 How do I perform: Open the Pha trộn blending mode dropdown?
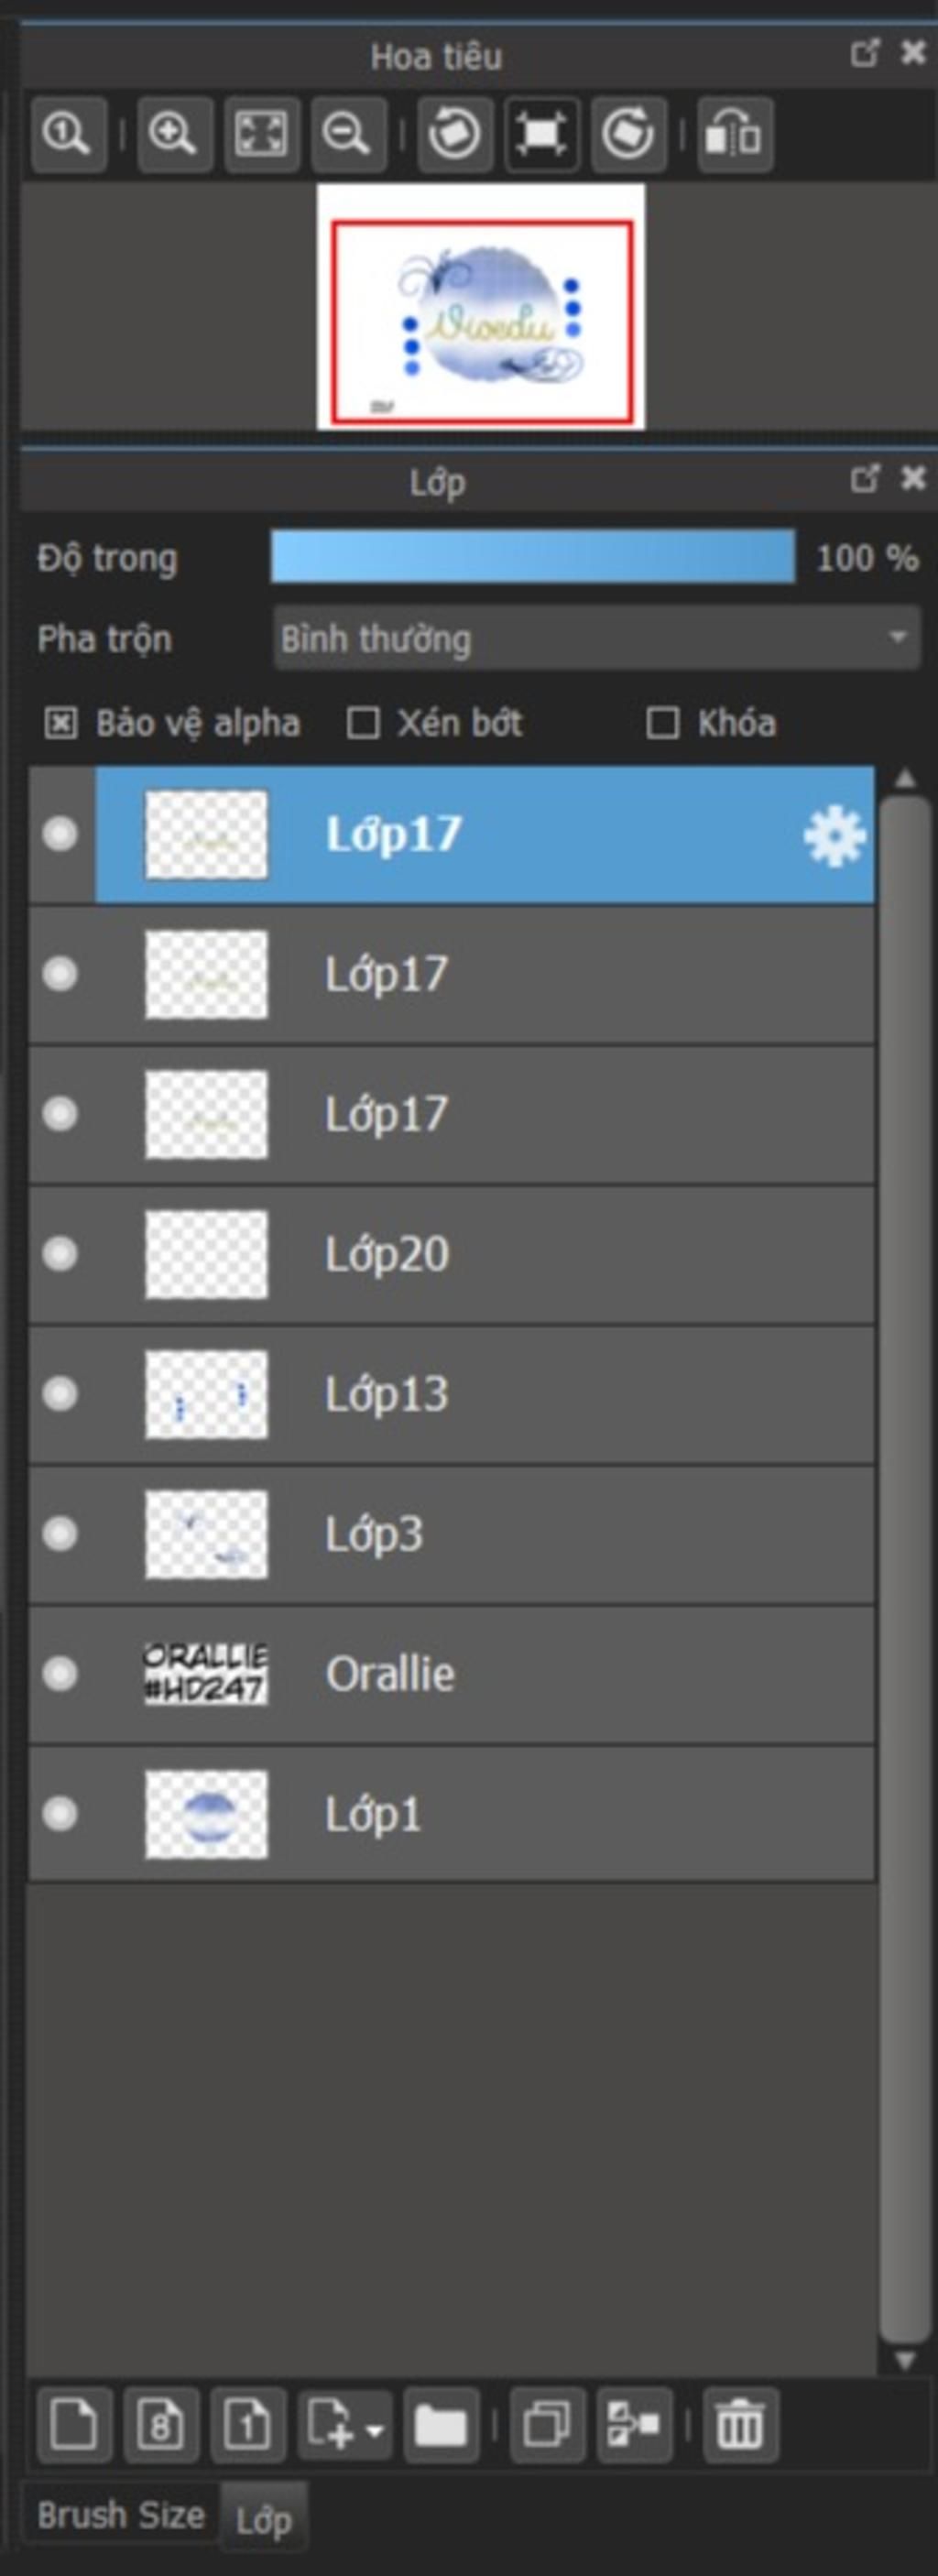[596, 638]
